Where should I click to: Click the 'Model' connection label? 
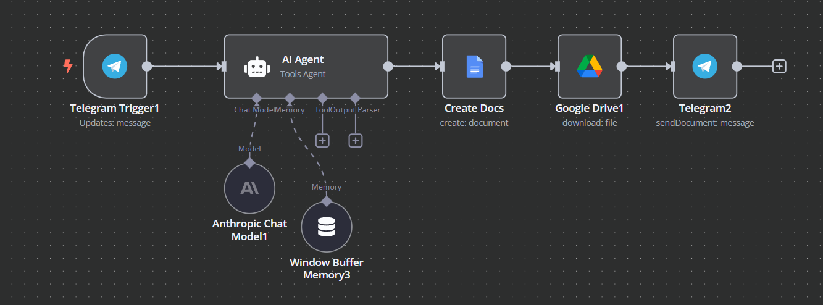point(249,149)
